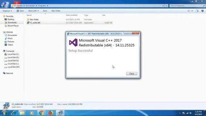The width and height of the screenshot is (206, 116).
Task: Click the Action Center flag tray icon
Action: [183, 113]
